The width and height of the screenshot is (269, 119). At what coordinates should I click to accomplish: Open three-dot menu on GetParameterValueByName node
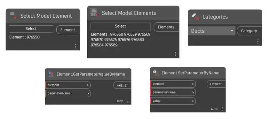(x=128, y=101)
